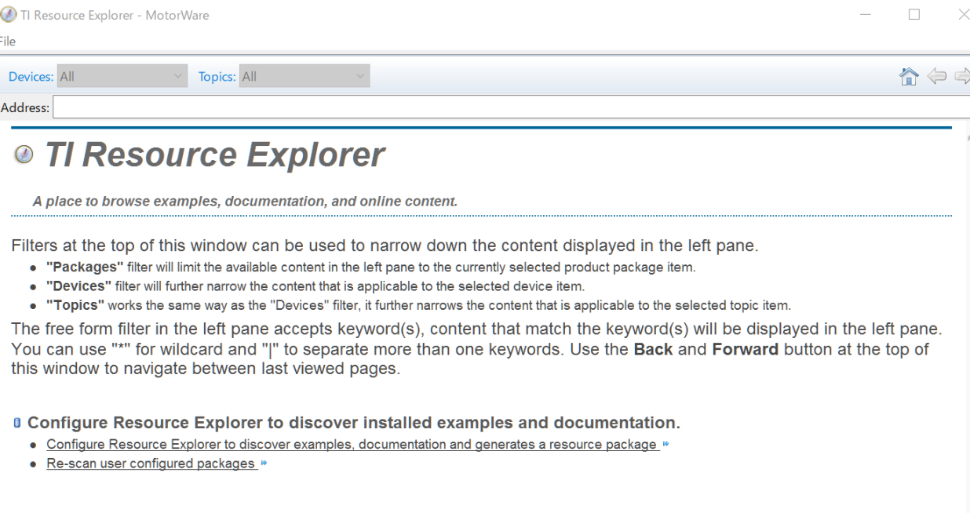
Task: Open the File menu
Action: point(7,42)
